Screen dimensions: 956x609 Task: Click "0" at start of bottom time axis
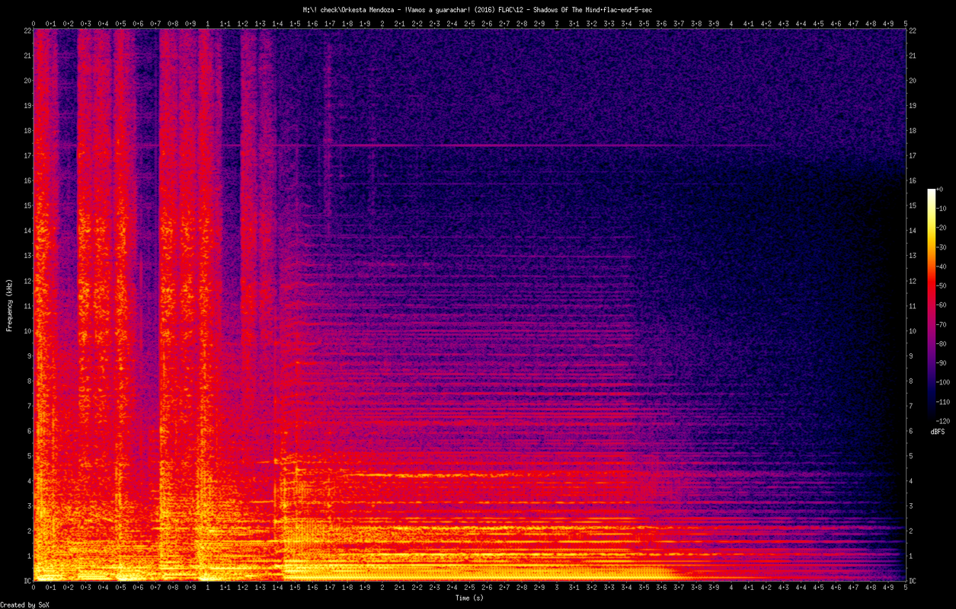click(x=34, y=588)
